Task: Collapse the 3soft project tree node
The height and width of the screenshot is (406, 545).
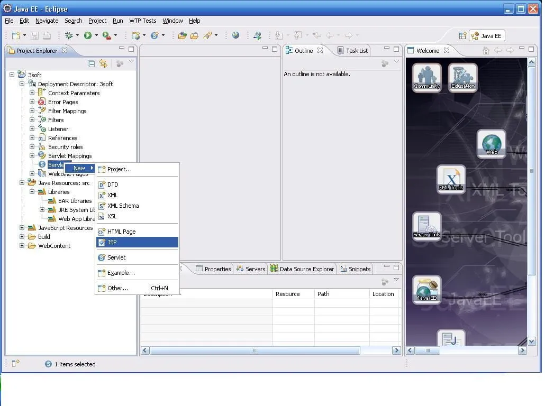Action: [12, 75]
